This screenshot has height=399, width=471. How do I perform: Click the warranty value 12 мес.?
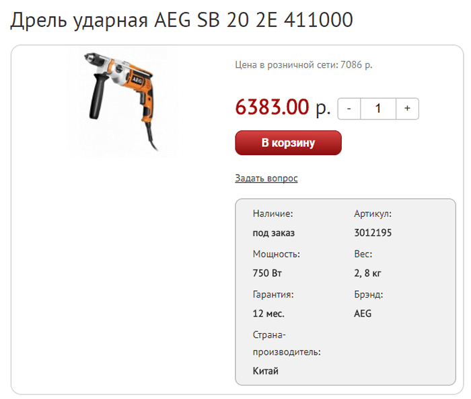pos(268,314)
